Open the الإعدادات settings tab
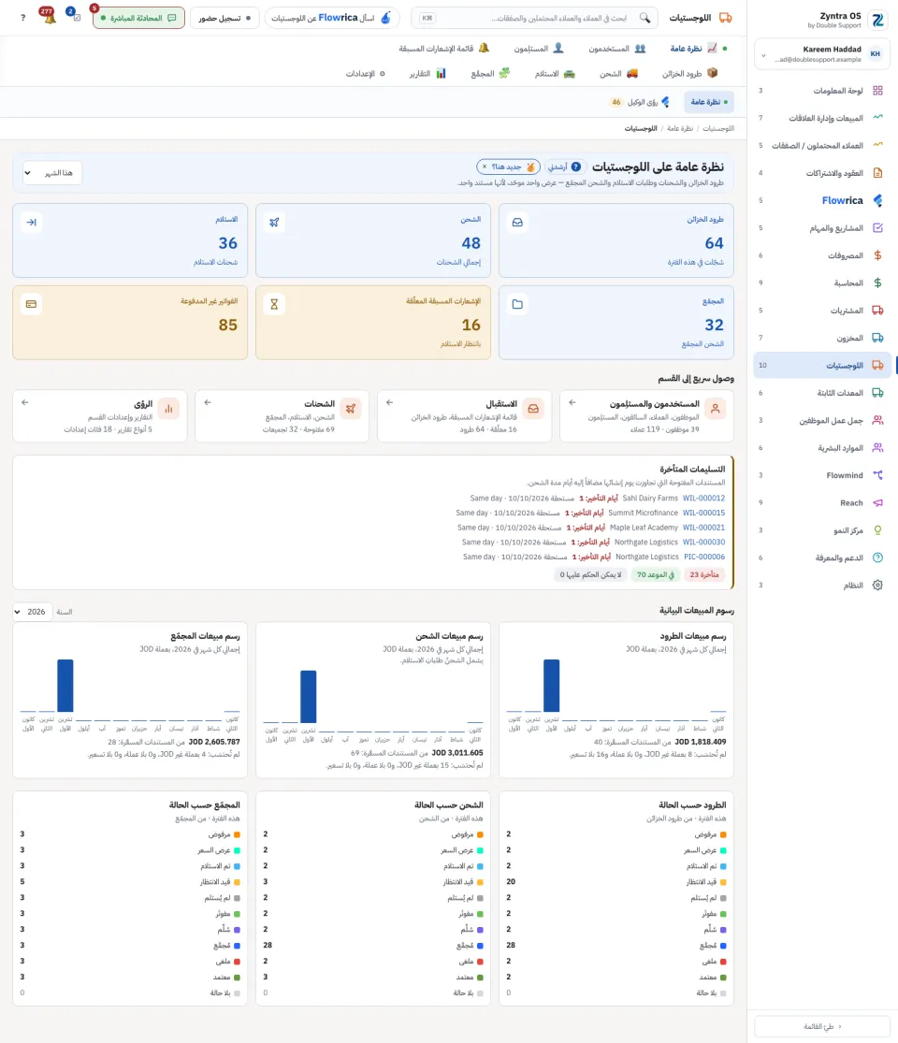 (366, 73)
